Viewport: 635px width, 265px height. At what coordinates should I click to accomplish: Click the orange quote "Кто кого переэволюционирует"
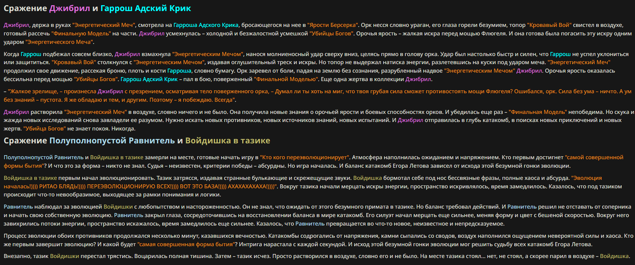tap(304, 157)
